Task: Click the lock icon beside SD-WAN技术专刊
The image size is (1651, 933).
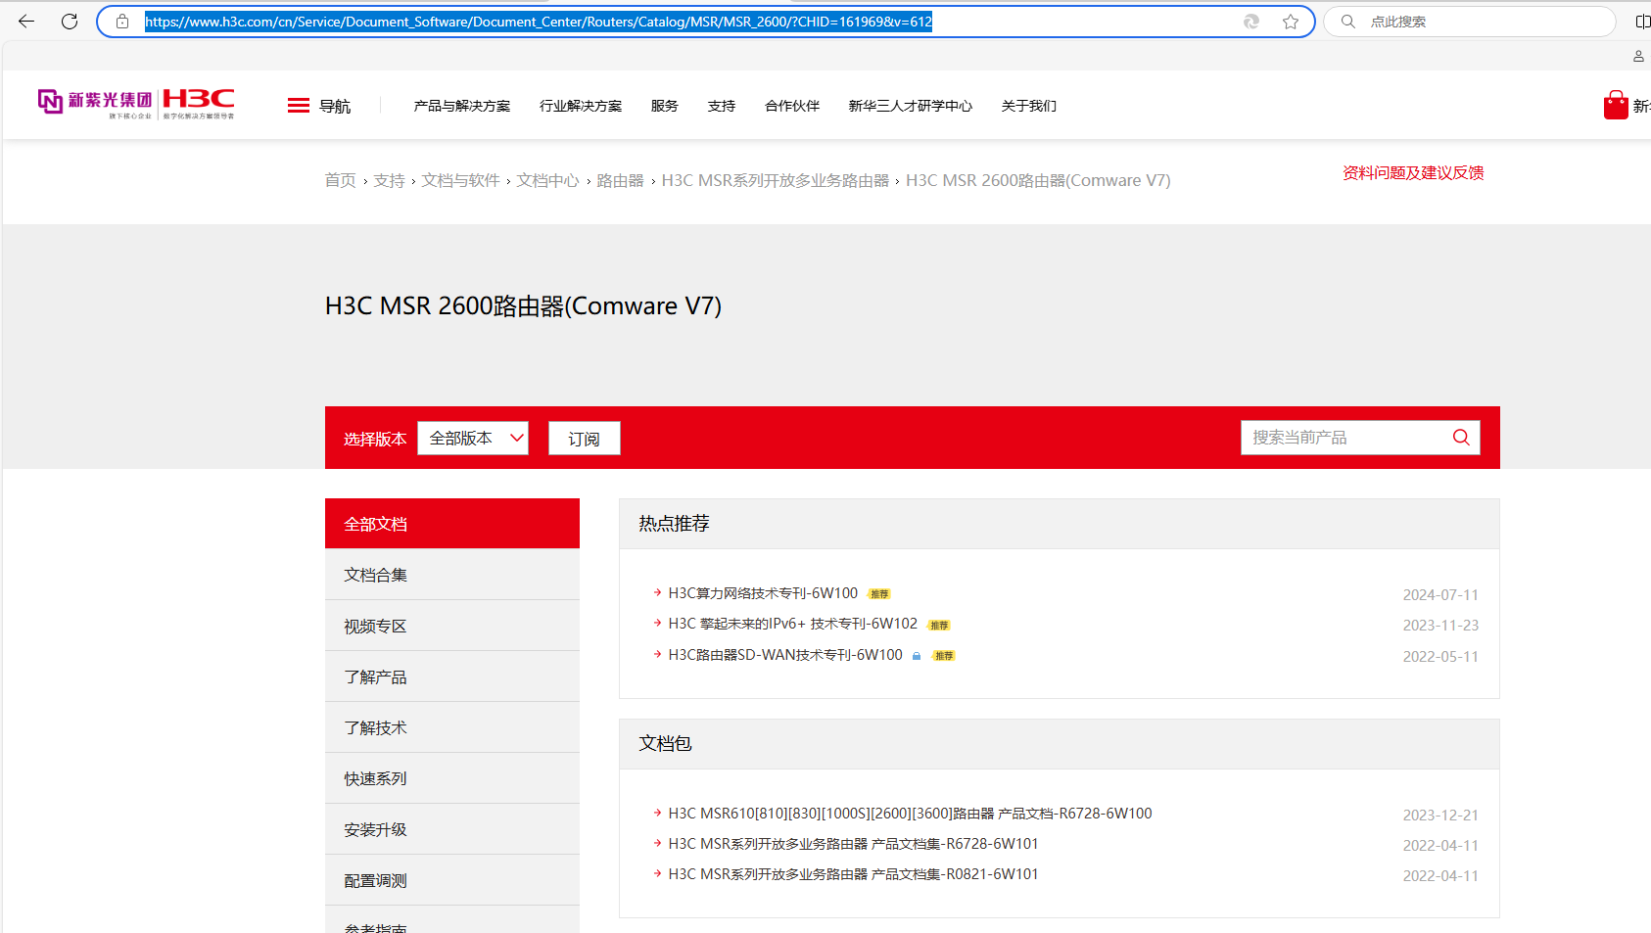Action: [917, 656]
